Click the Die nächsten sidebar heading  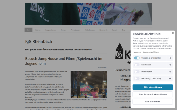click(123, 70)
